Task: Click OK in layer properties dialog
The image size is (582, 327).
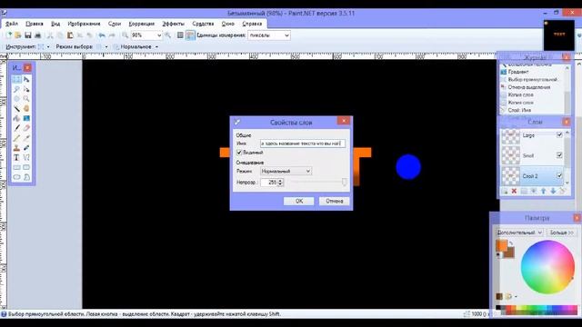Action: [x=299, y=201]
